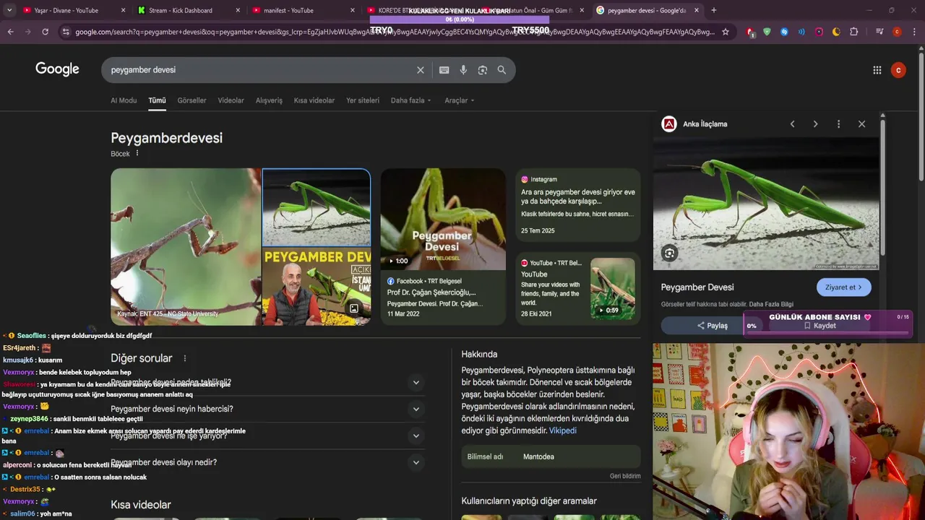
Task: Show next image in the preview panel
Action: [x=815, y=124]
